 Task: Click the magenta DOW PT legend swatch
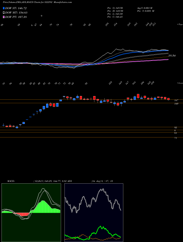[x=4, y=17]
